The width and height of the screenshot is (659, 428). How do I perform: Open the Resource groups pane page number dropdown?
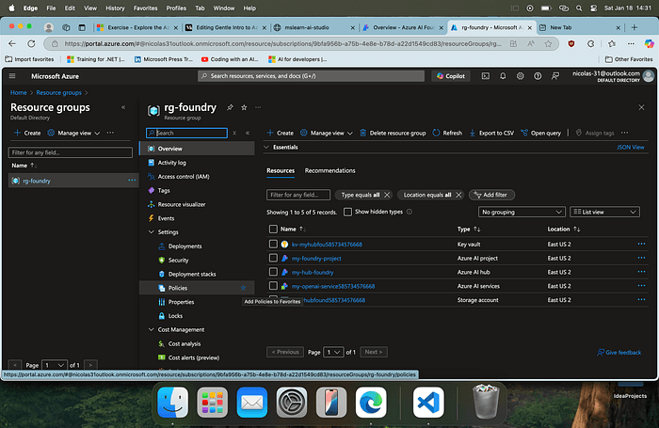(55, 365)
